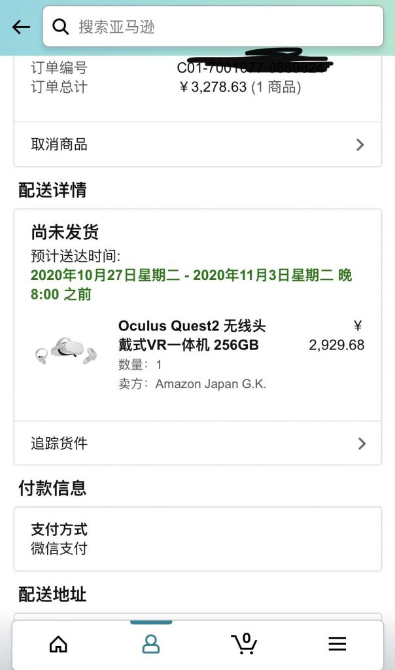This screenshot has height=670, width=395.
Task: Switch to the account tab in bottom navigation
Action: 150,644
